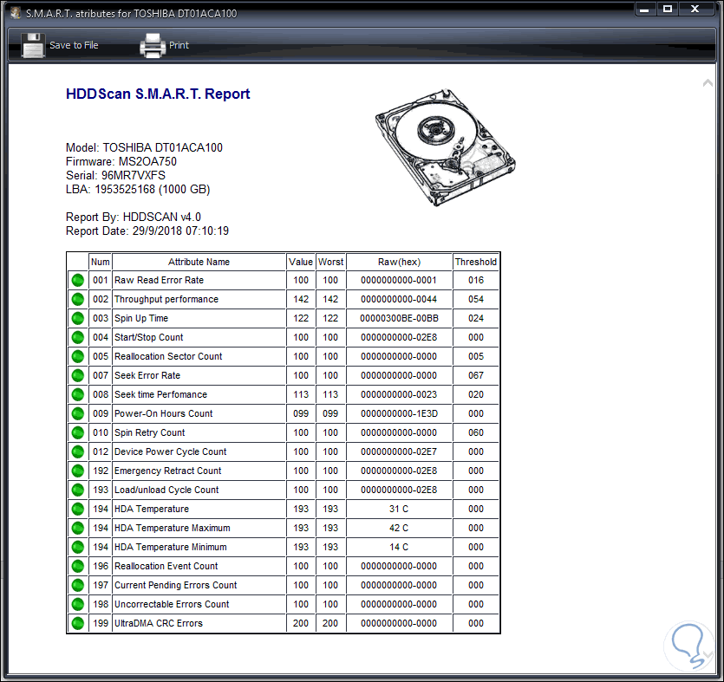
Task: Click the Current Pending Errors Count attribute name
Action: pos(175,585)
